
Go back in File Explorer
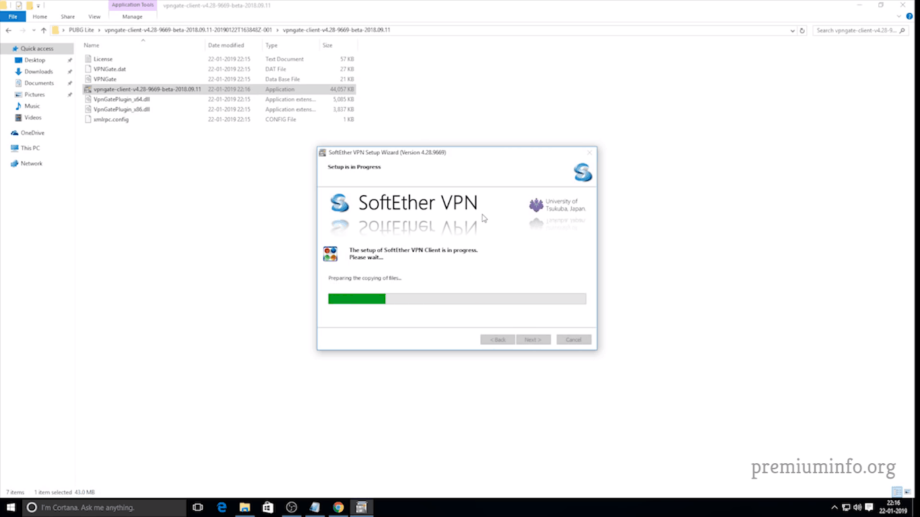pyautogui.click(x=8, y=30)
